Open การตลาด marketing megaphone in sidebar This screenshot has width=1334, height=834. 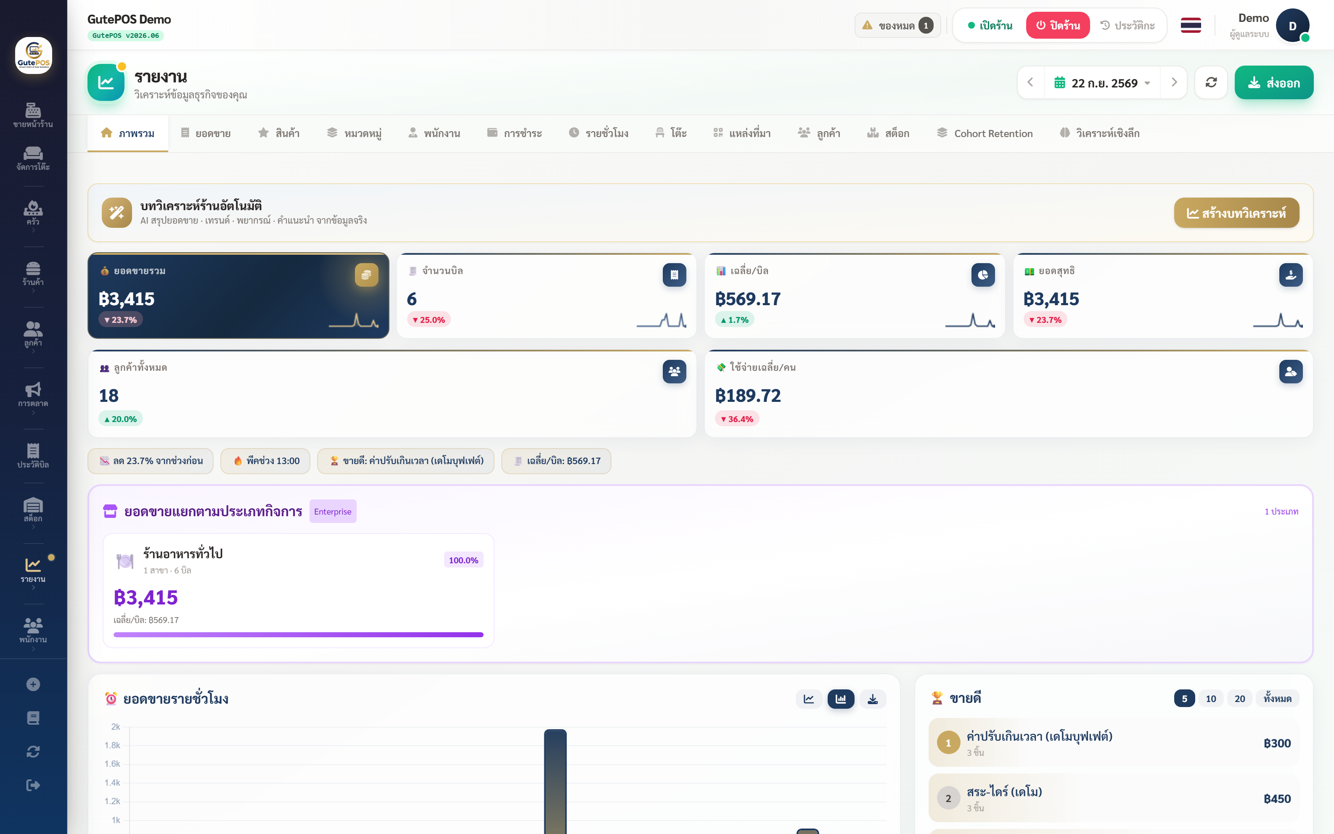pos(33,394)
